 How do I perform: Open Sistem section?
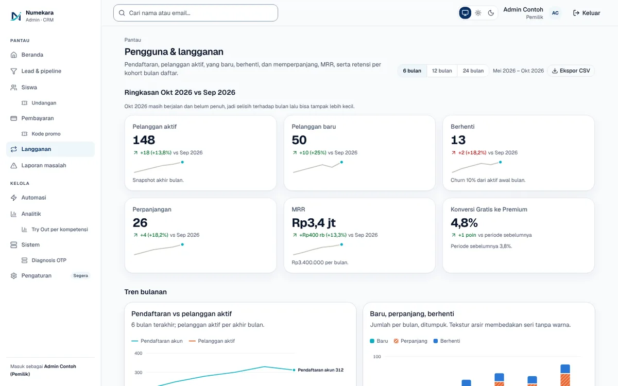(x=50, y=245)
